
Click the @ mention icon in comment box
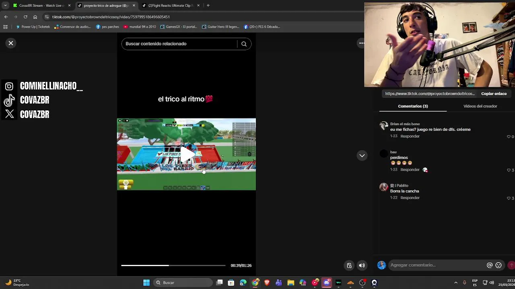tap(490, 265)
